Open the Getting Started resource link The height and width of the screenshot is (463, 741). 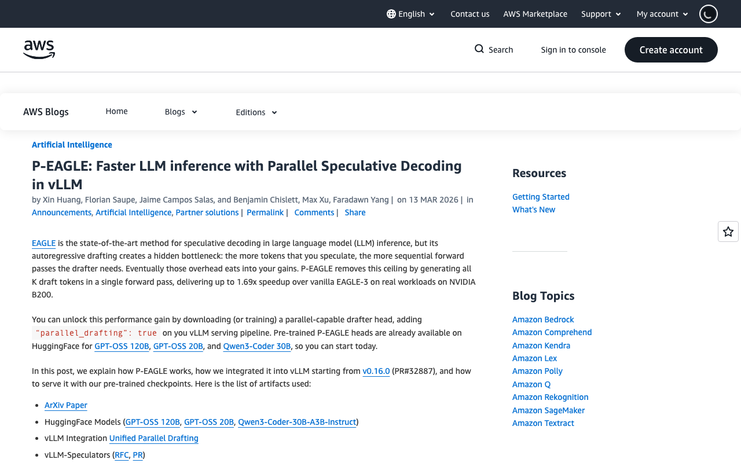coord(540,197)
